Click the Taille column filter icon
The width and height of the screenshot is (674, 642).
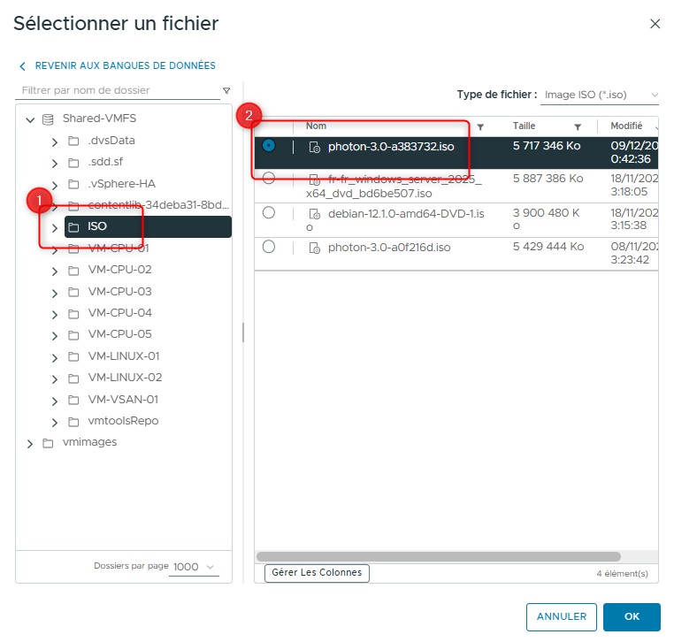578,126
